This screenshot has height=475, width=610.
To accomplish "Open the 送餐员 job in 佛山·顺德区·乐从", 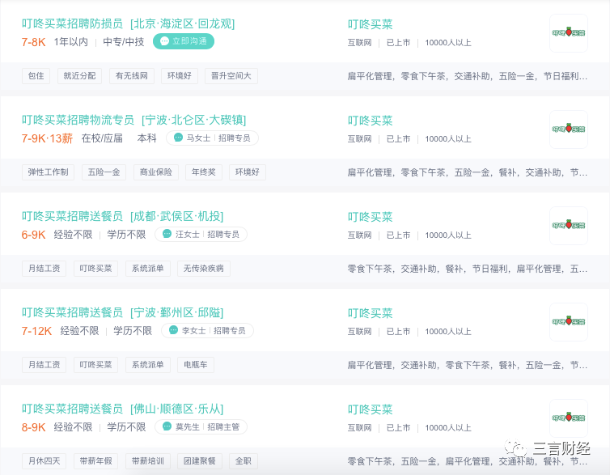I will [x=122, y=409].
